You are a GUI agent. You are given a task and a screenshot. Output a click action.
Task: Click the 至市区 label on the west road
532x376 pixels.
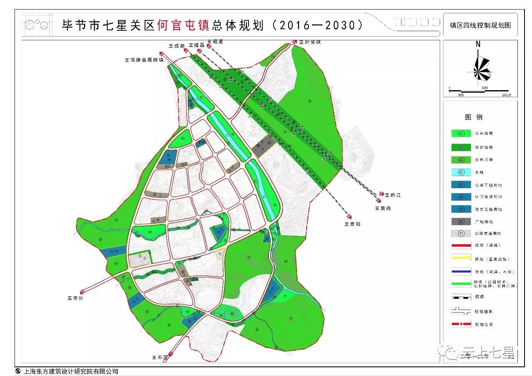point(75,297)
